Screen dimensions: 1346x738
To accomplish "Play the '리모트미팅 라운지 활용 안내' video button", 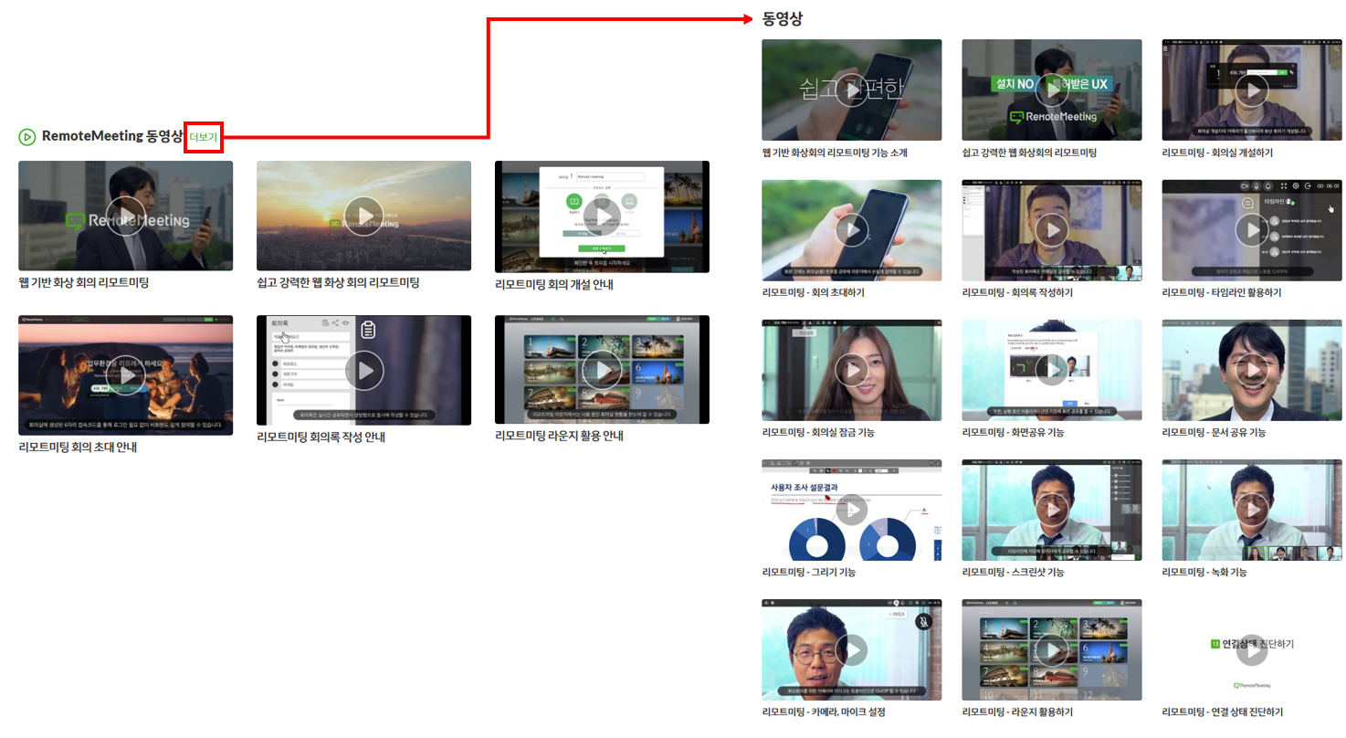I will 602,371.
